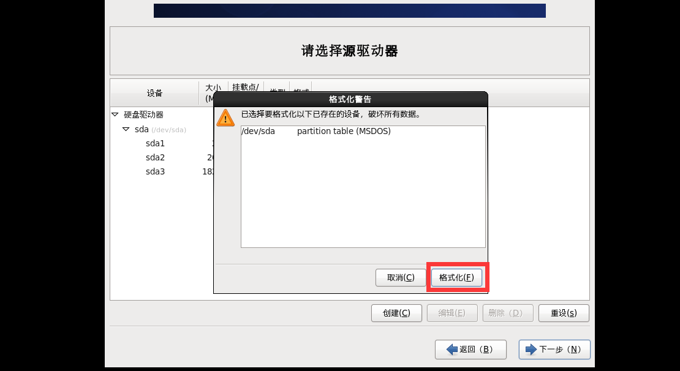Click the 重设(s) button
The height and width of the screenshot is (371, 680).
click(x=564, y=313)
